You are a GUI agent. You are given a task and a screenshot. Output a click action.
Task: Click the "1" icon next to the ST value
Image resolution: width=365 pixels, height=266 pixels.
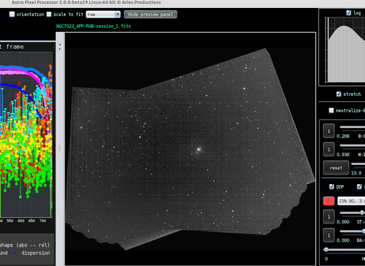pos(328,217)
